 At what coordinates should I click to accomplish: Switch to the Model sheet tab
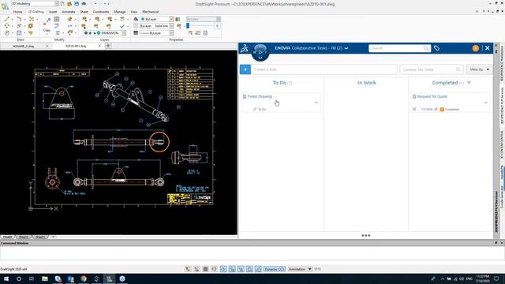click(x=7, y=237)
